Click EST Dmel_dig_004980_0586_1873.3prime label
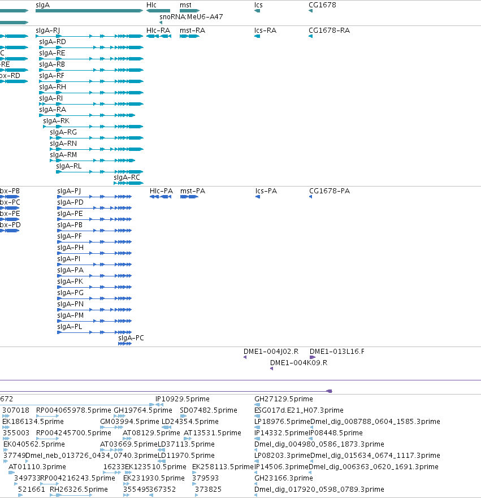 (319, 444)
